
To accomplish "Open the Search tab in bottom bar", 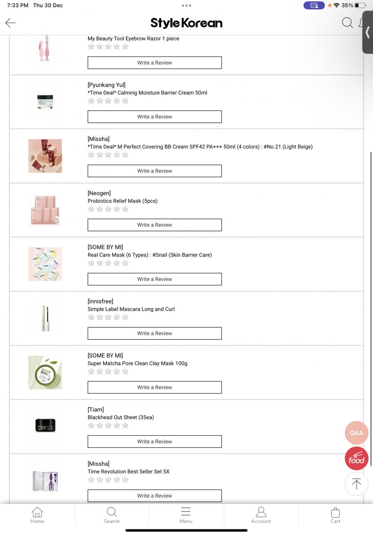I will 112,515.
